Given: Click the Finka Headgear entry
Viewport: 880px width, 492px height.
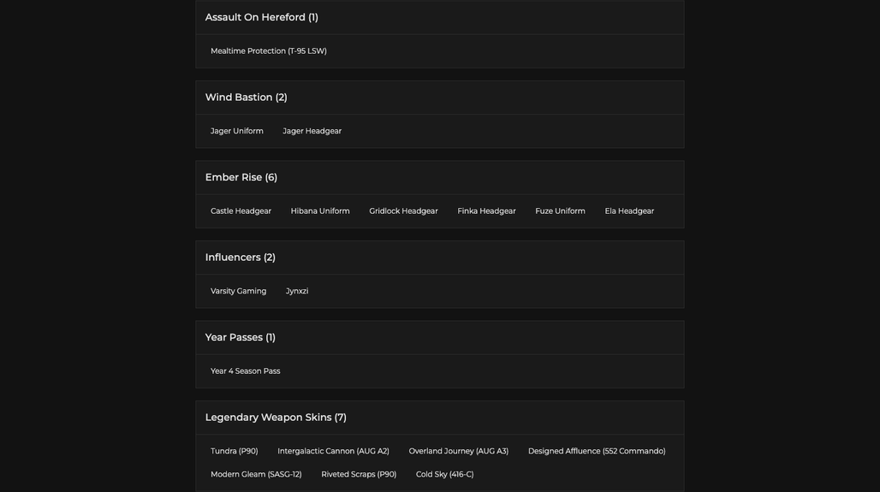Looking at the screenshot, I should point(486,211).
